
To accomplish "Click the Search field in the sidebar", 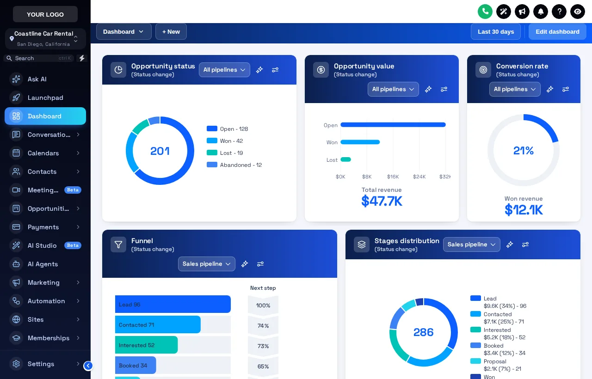I will point(39,58).
